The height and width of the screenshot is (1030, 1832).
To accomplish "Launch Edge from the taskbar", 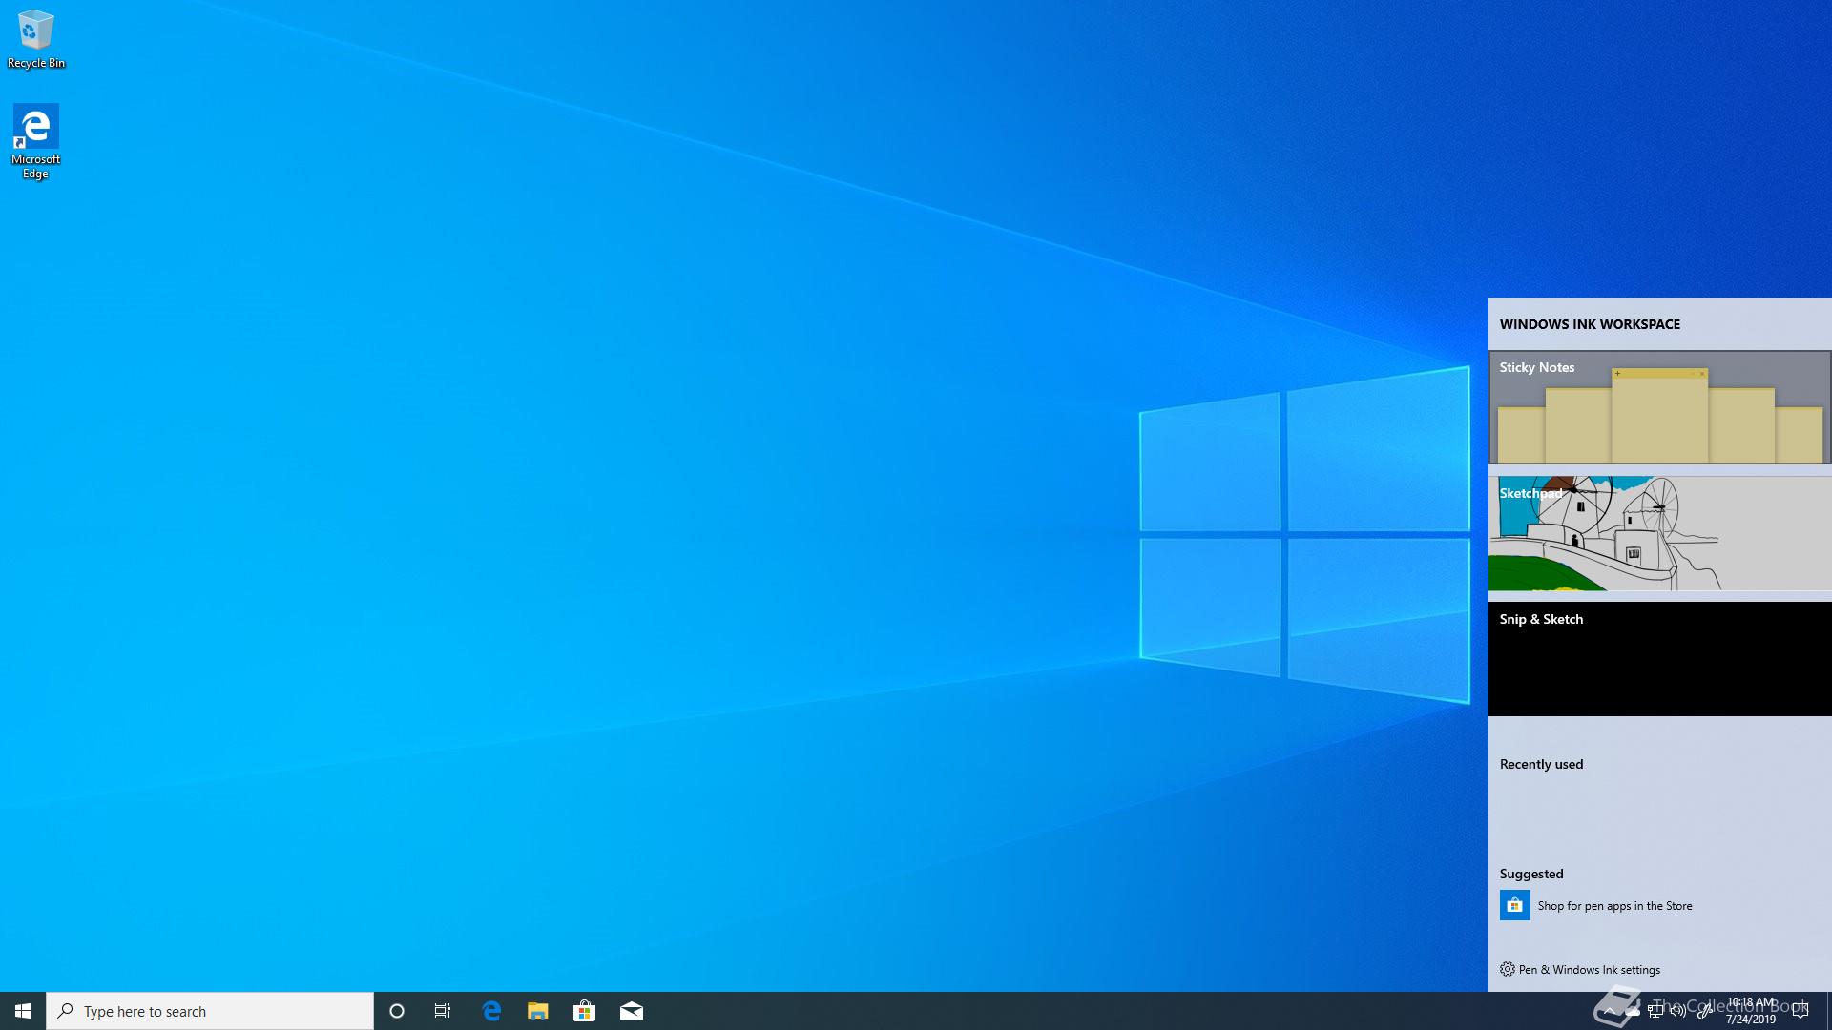I will (491, 1011).
